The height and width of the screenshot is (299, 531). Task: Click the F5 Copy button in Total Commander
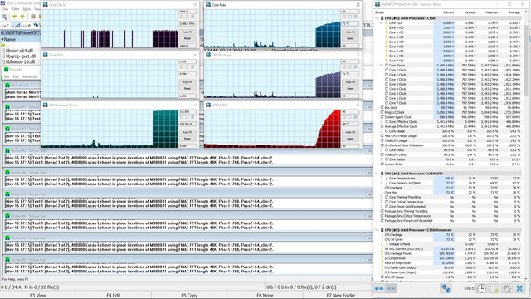click(x=189, y=296)
